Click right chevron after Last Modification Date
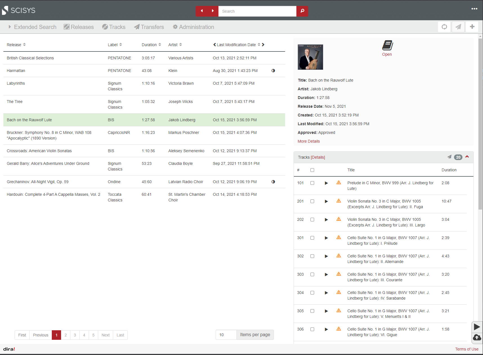483x355 pixels. 263,45
